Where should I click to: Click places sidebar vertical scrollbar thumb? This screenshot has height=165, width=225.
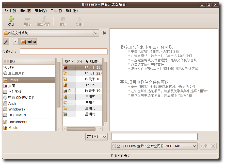click(59, 85)
